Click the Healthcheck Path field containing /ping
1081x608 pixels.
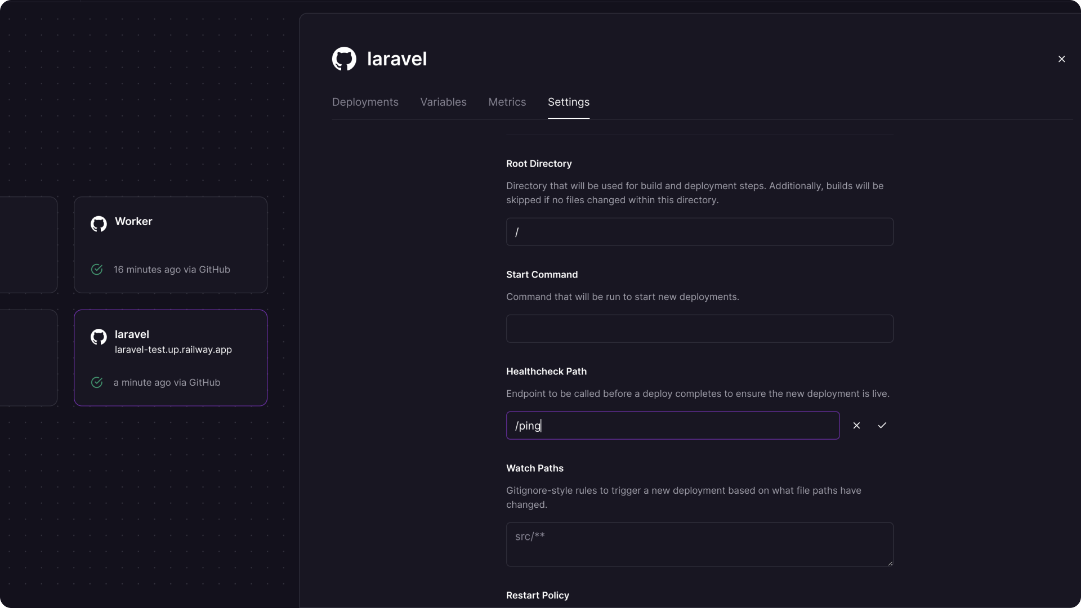pos(673,426)
